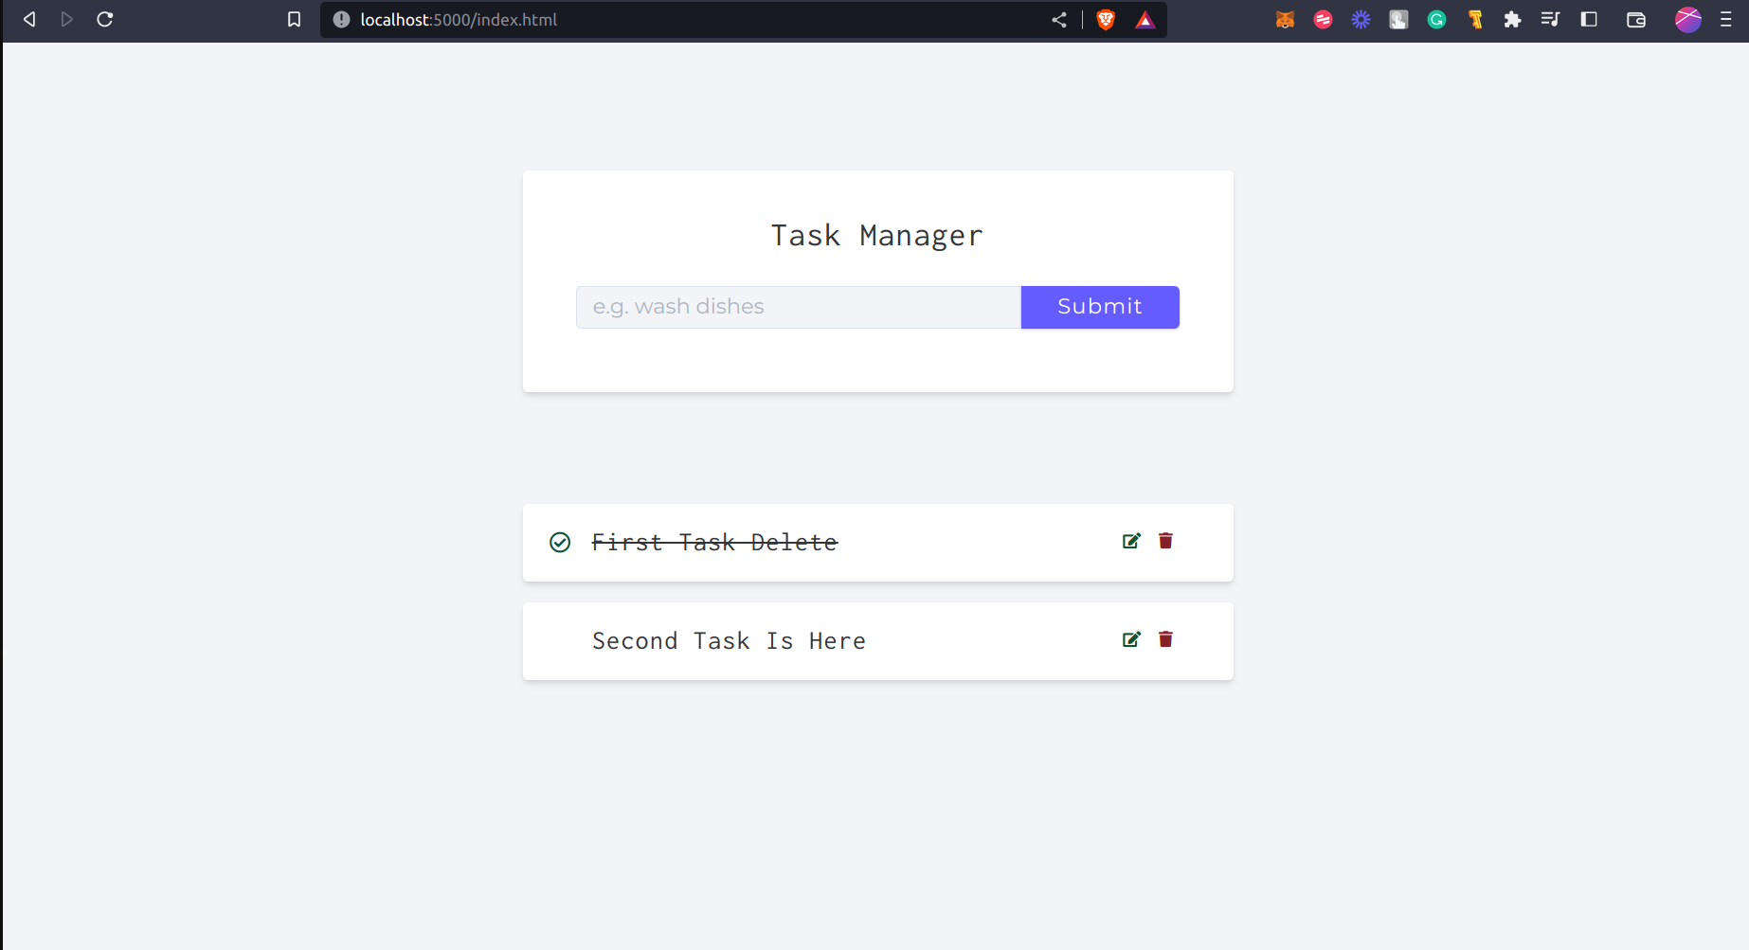
Task: Open the Brave Rewards triangle icon
Action: pyautogui.click(x=1145, y=19)
